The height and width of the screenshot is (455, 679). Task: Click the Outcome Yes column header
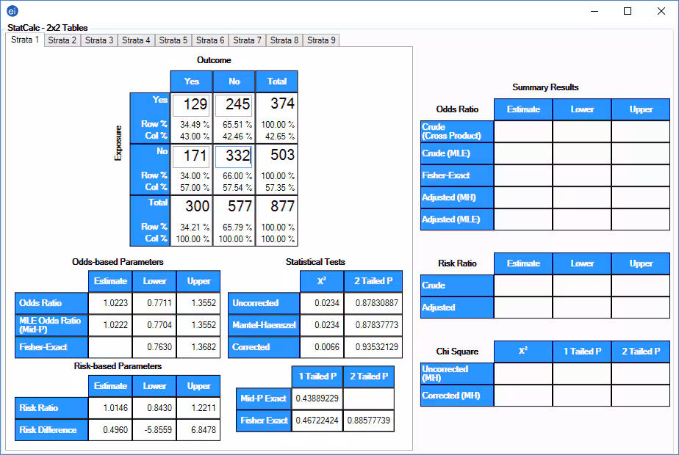click(x=191, y=81)
